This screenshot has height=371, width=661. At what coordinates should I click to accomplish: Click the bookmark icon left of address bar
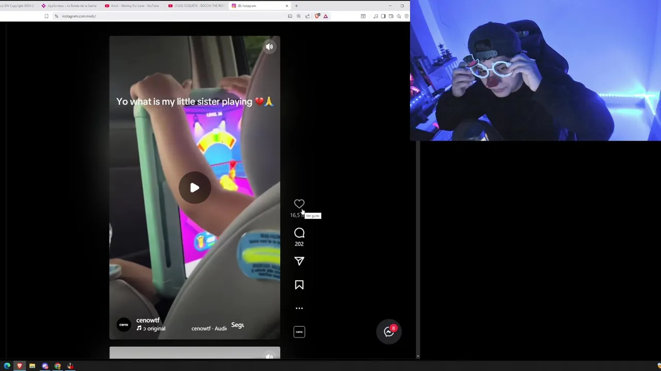46,16
